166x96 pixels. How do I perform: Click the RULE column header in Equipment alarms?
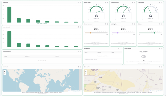6,56
